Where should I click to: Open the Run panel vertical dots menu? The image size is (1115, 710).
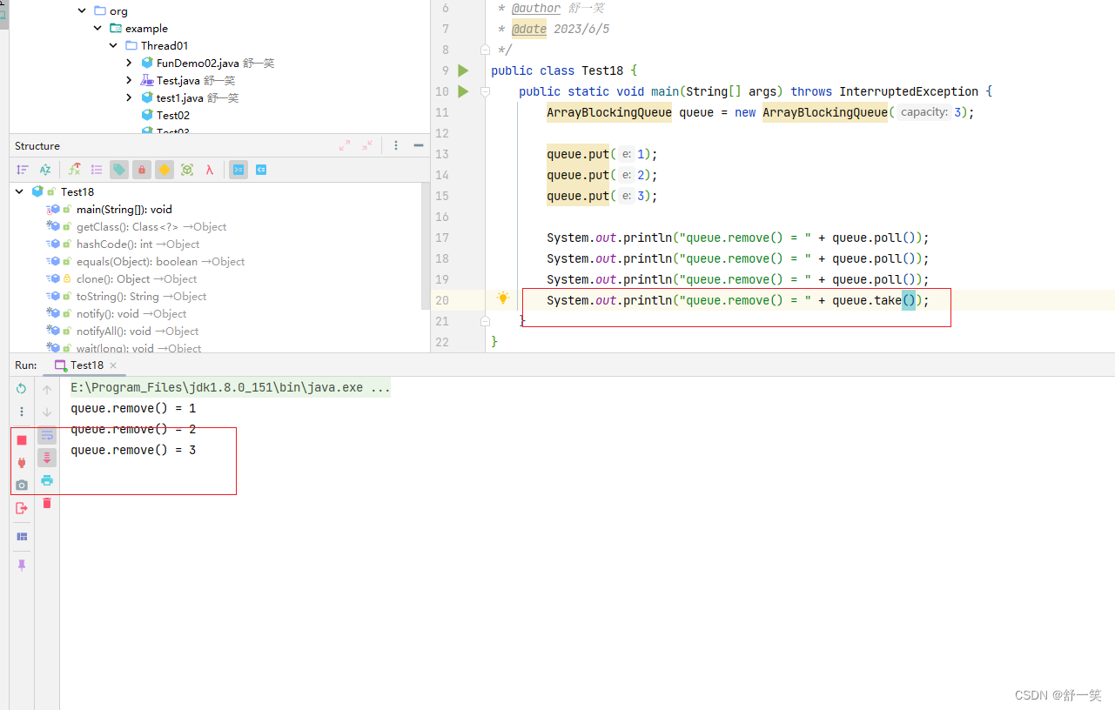[22, 412]
